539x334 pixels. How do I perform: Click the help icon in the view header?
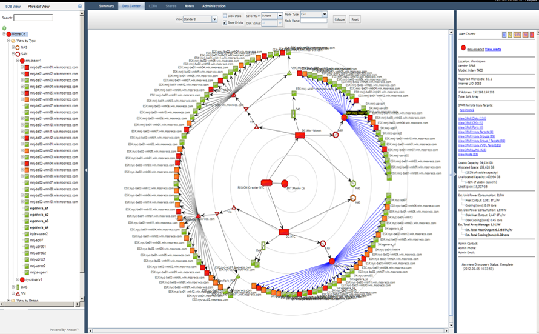click(x=80, y=6)
